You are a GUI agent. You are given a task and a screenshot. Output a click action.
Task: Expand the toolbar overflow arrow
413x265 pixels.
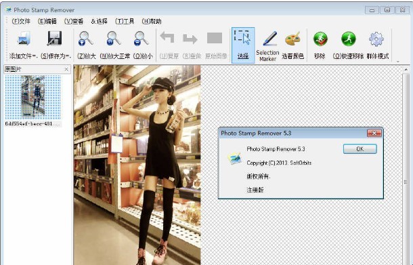[x=397, y=62]
